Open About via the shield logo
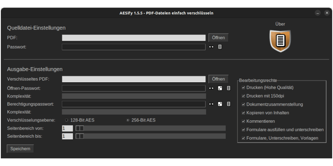Viewport: 333px width, 166px height. (280, 41)
